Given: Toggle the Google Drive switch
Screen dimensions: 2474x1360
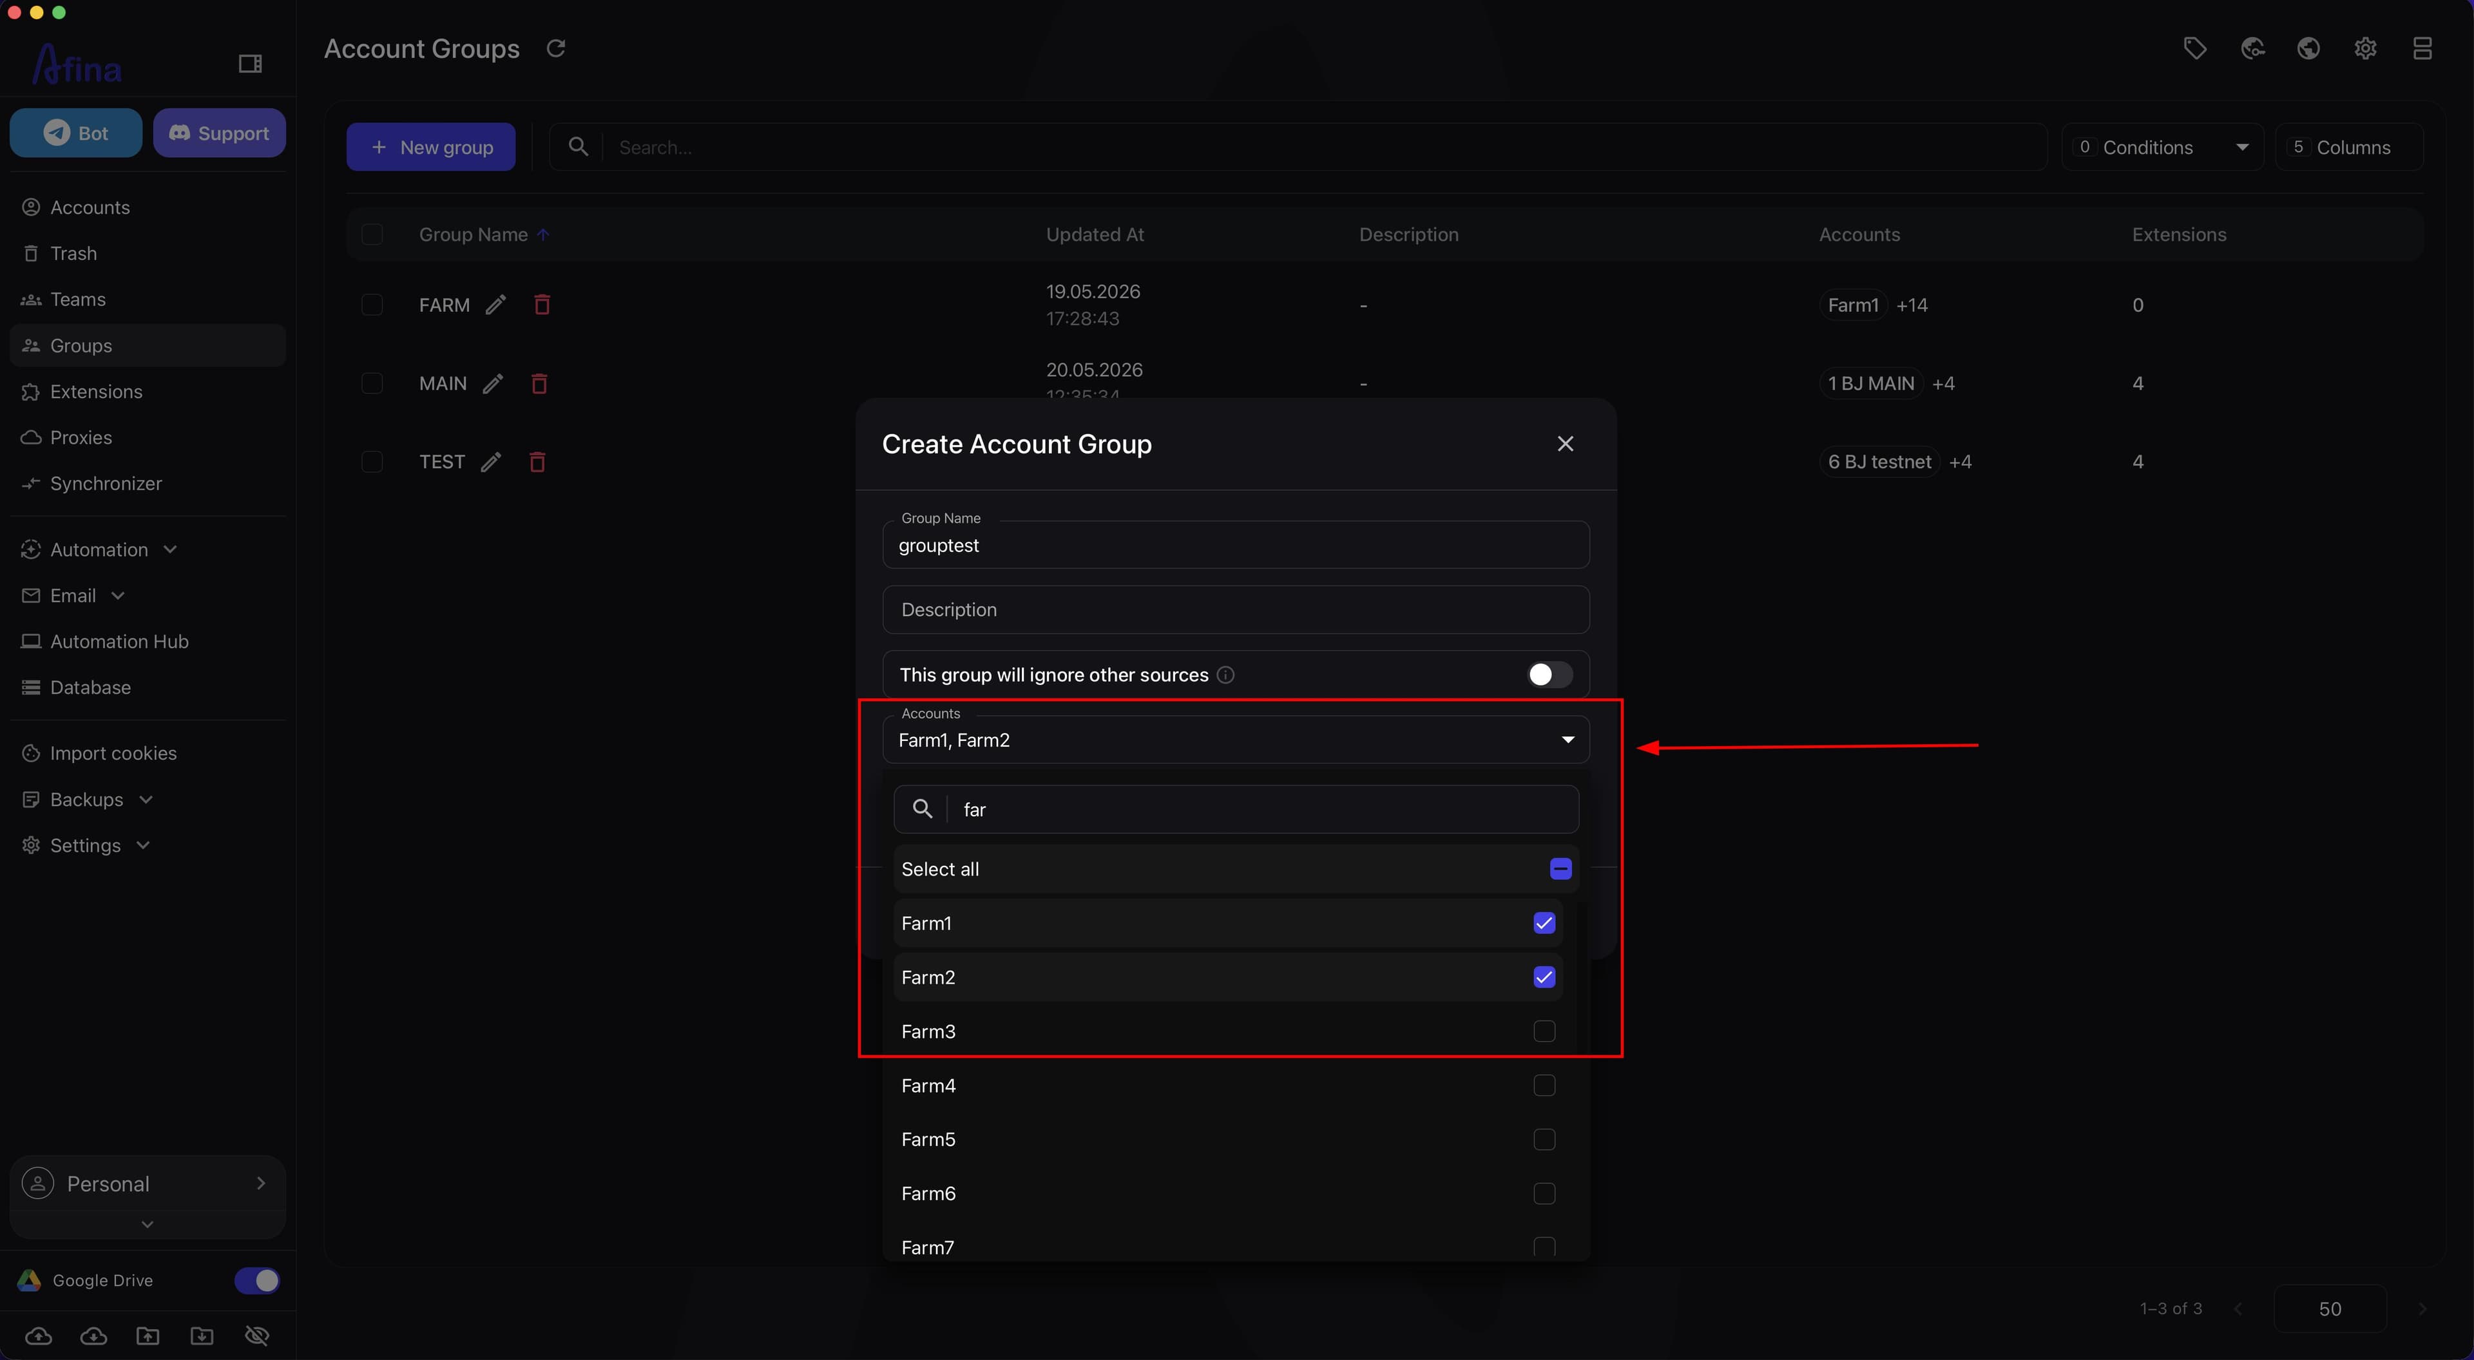Looking at the screenshot, I should coord(258,1280).
